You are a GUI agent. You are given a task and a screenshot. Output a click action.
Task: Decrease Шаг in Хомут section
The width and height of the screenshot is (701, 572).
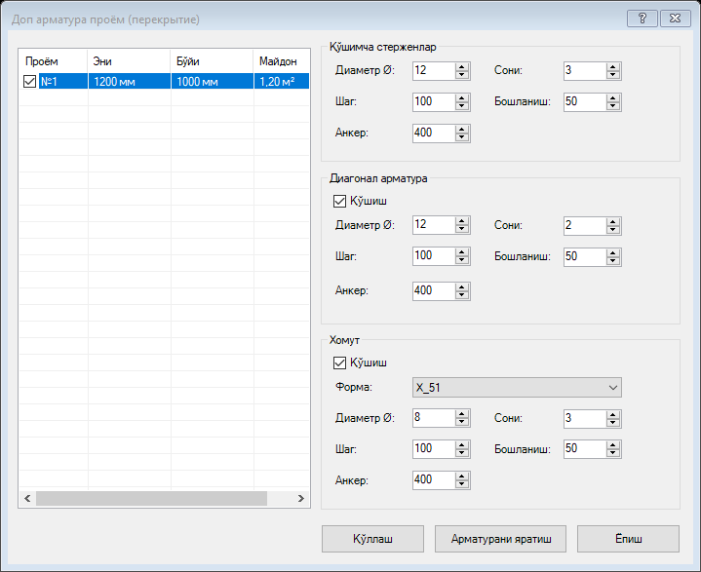pyautogui.click(x=462, y=453)
